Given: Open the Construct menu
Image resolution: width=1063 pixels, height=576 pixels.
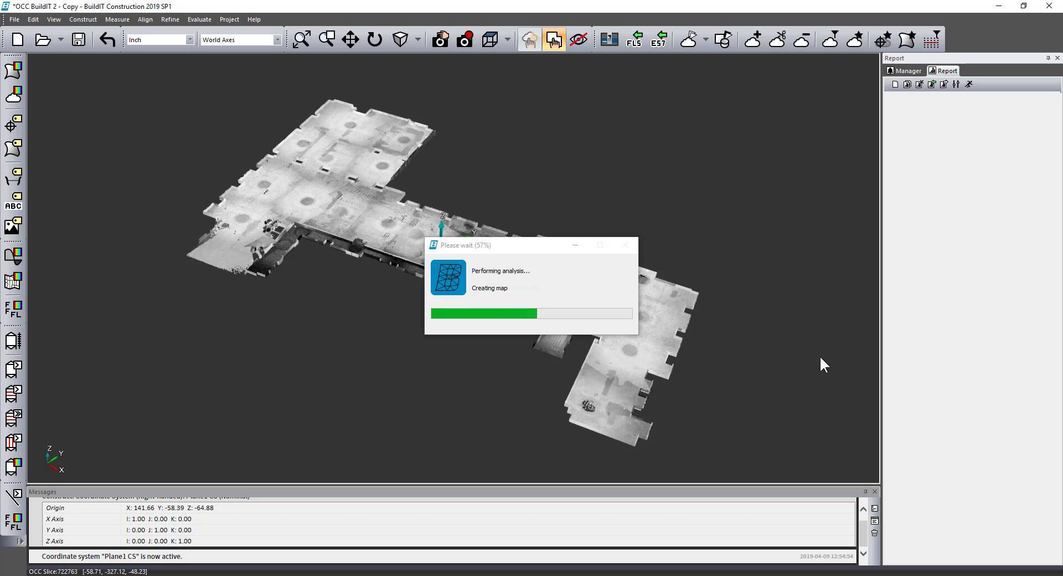Looking at the screenshot, I should (x=83, y=19).
